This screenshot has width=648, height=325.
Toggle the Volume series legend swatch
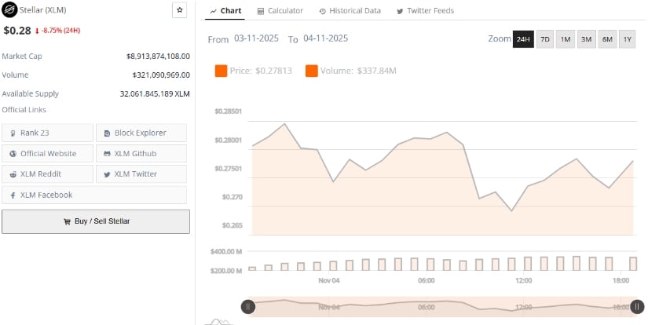pos(312,71)
